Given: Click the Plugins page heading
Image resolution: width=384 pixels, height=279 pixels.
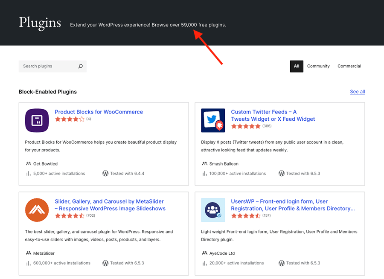Looking at the screenshot, I should 40,23.
